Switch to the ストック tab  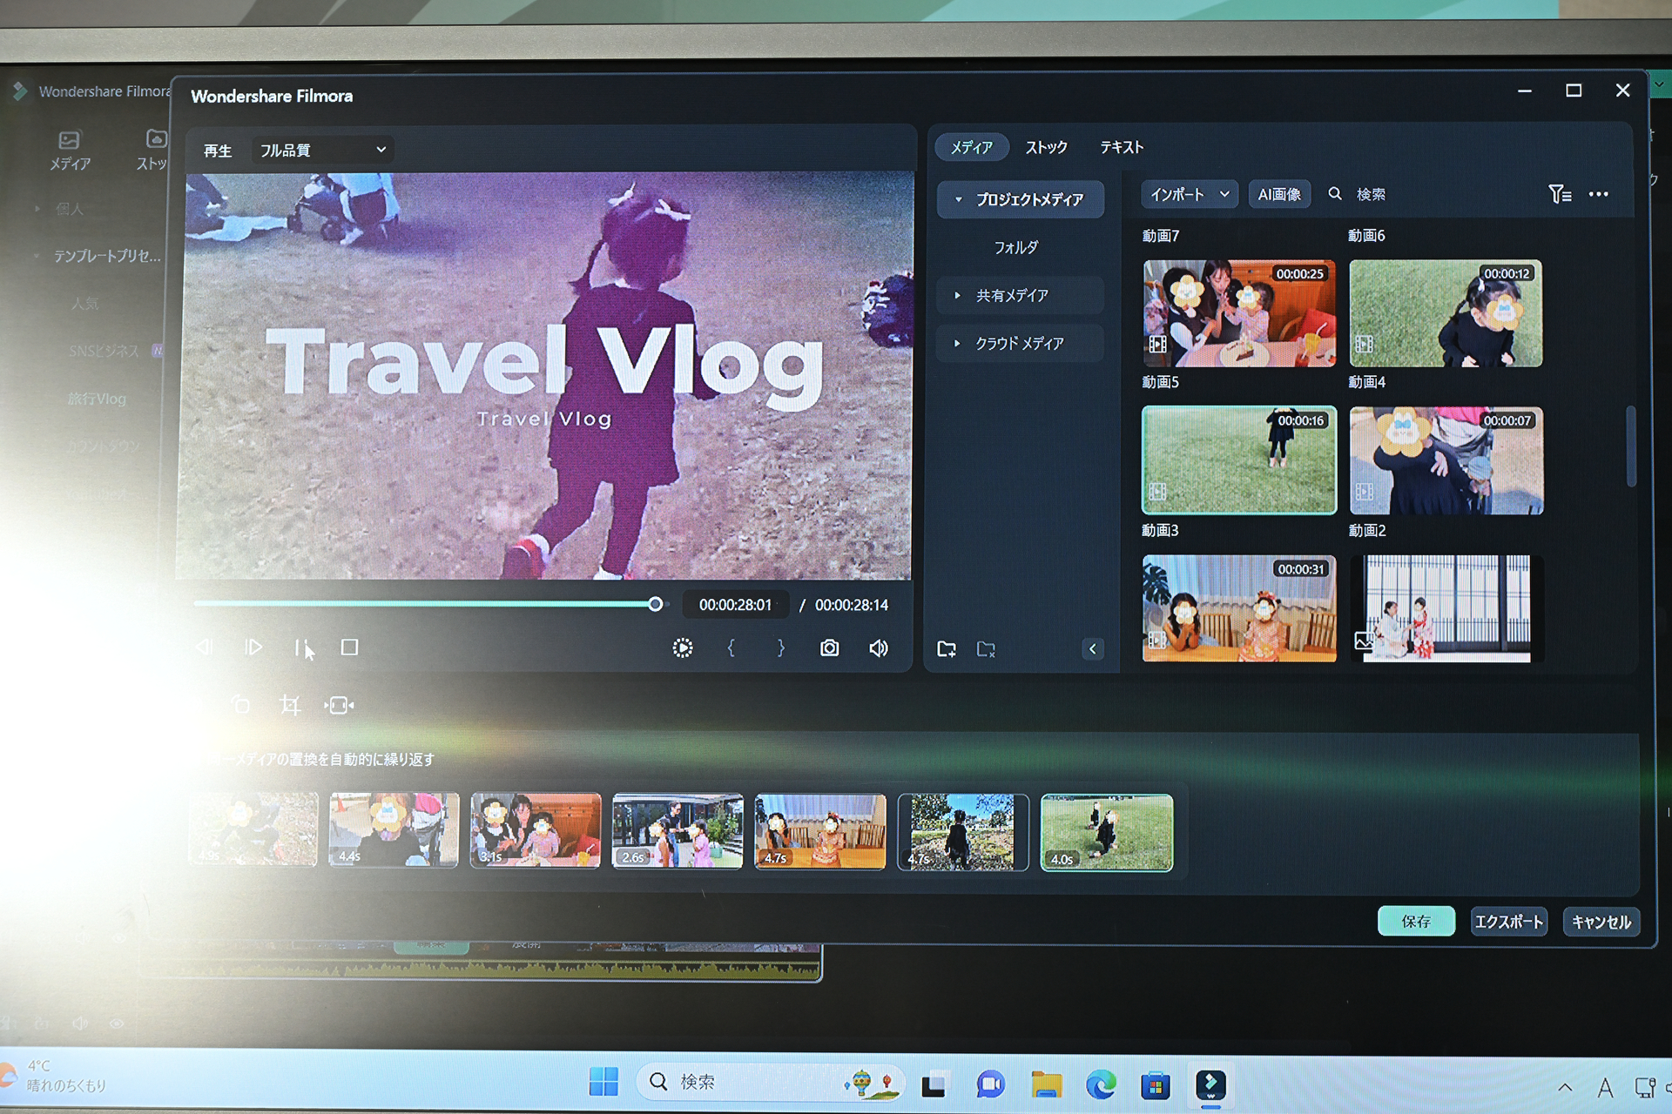point(1046,147)
